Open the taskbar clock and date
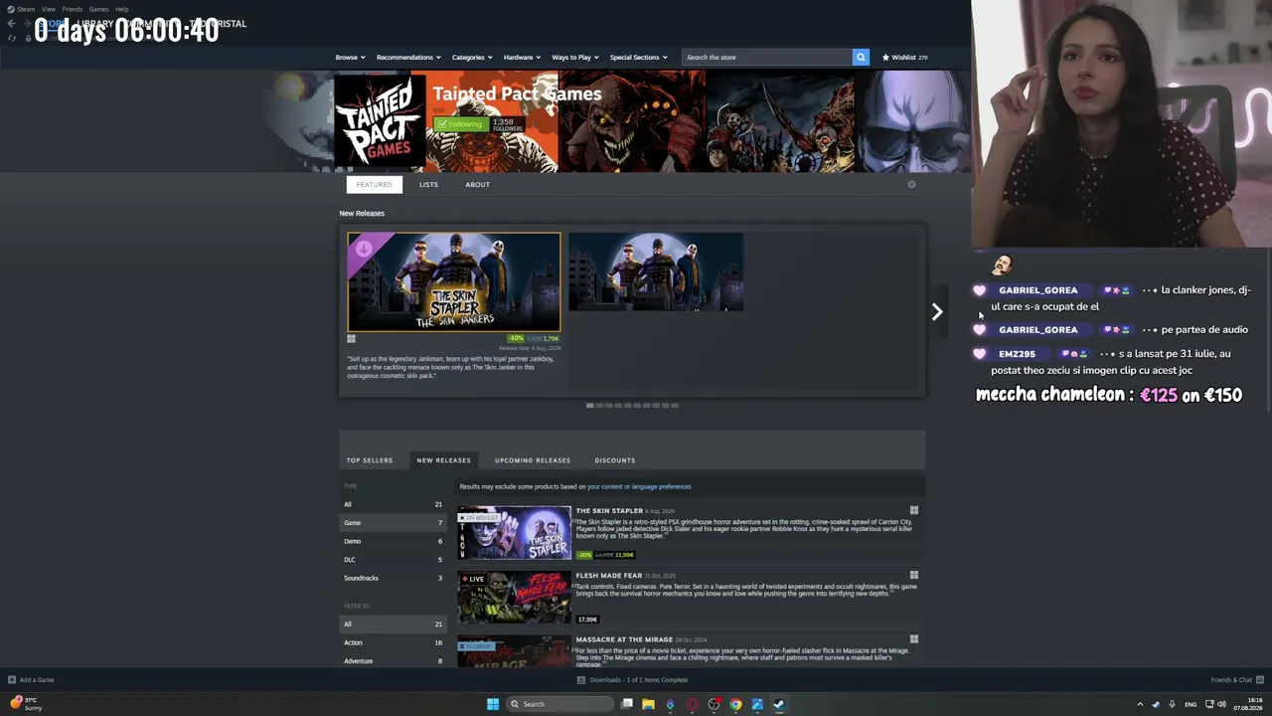The image size is (1272, 716). [x=1248, y=704]
